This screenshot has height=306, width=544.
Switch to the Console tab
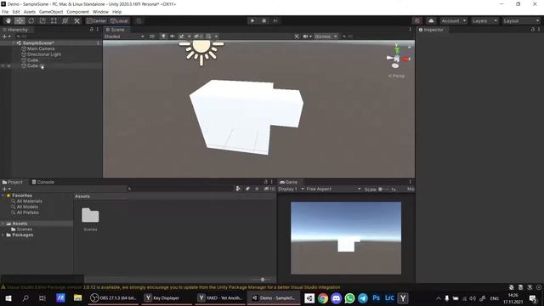click(43, 182)
